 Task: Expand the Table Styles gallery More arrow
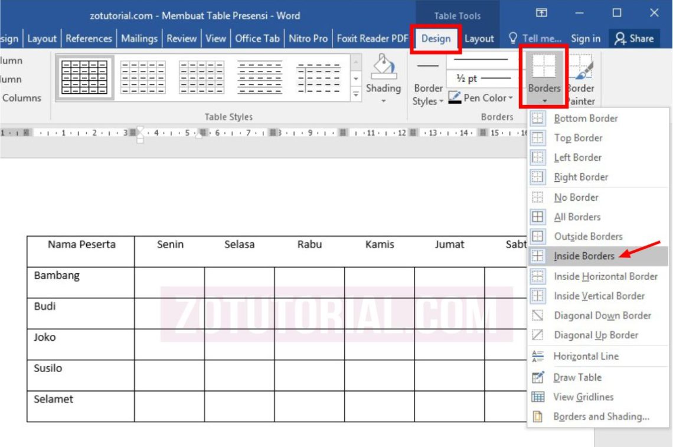(356, 94)
